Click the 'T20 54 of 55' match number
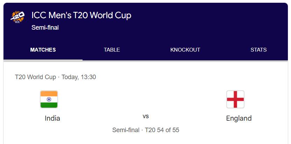 coord(162,130)
